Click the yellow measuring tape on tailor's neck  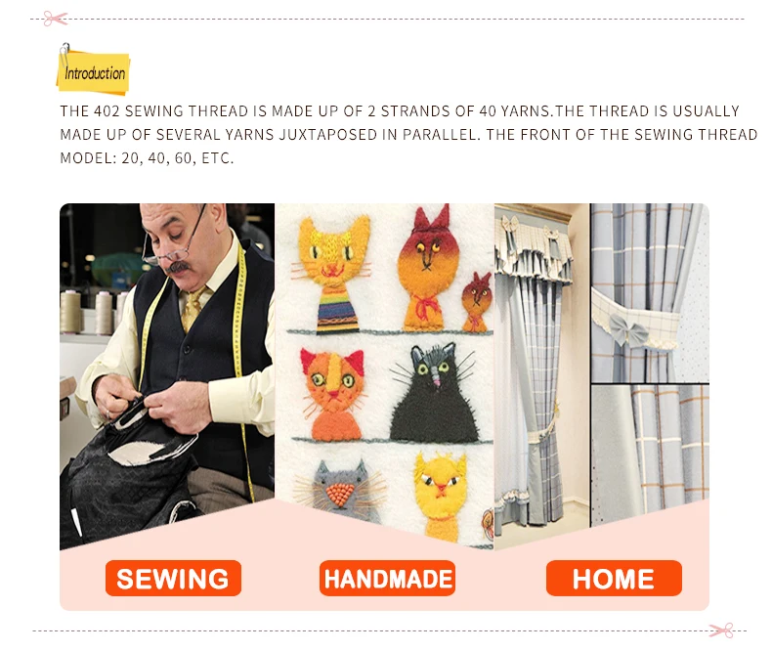[238, 345]
